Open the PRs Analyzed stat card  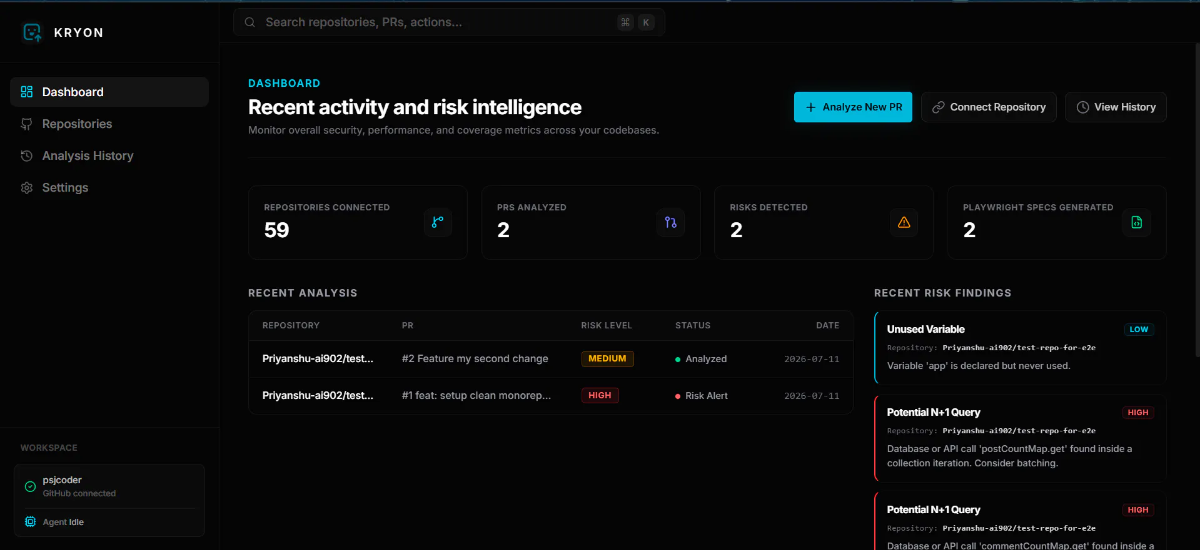click(591, 222)
